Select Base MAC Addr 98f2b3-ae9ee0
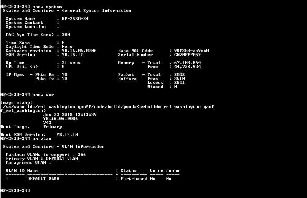Screen dimensions: 307x198 (191, 51)
